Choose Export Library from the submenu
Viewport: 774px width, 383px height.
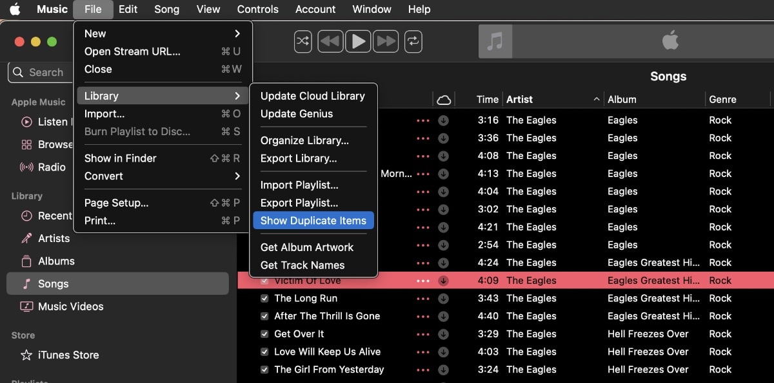click(x=299, y=158)
